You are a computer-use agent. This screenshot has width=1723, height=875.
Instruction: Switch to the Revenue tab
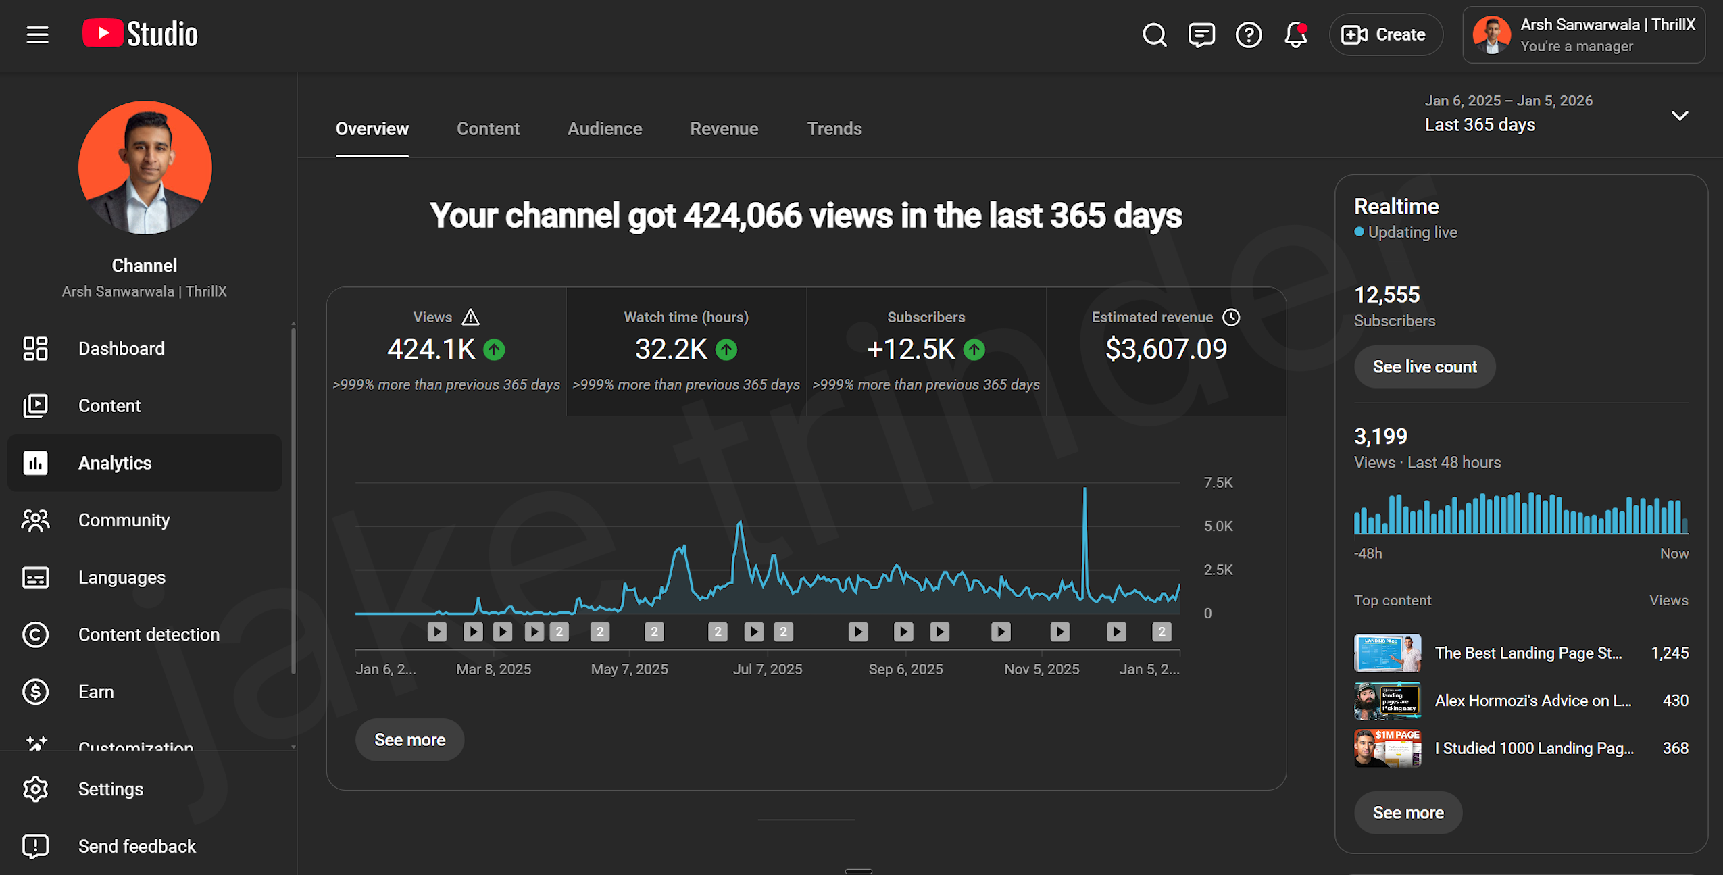click(724, 128)
